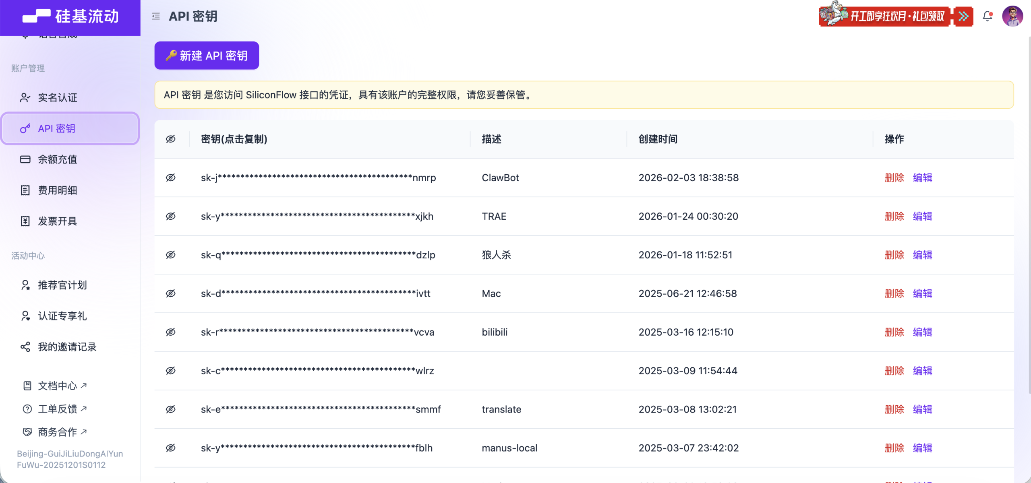Collapse the sidebar with the menu icon

click(156, 17)
